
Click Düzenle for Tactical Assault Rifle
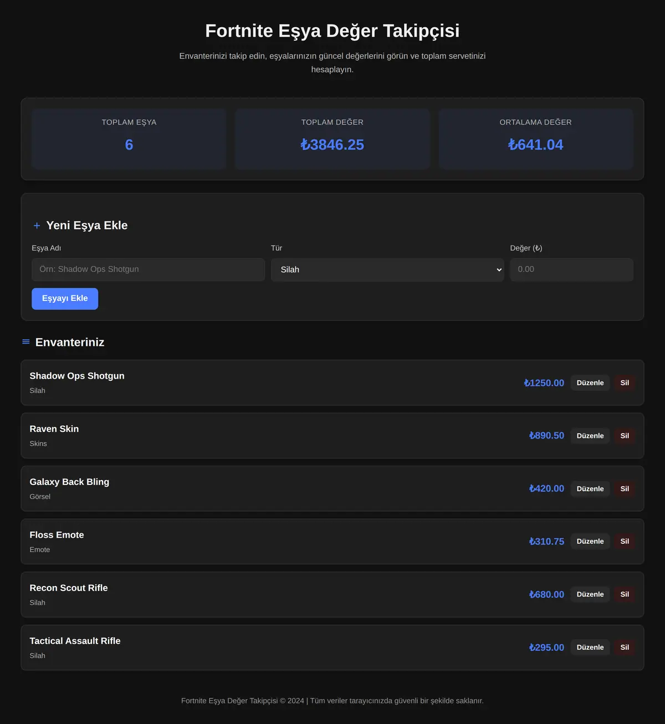pos(590,647)
